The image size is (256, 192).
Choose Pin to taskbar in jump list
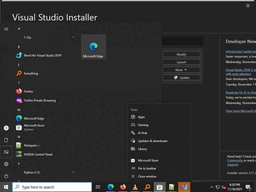click(159, 168)
